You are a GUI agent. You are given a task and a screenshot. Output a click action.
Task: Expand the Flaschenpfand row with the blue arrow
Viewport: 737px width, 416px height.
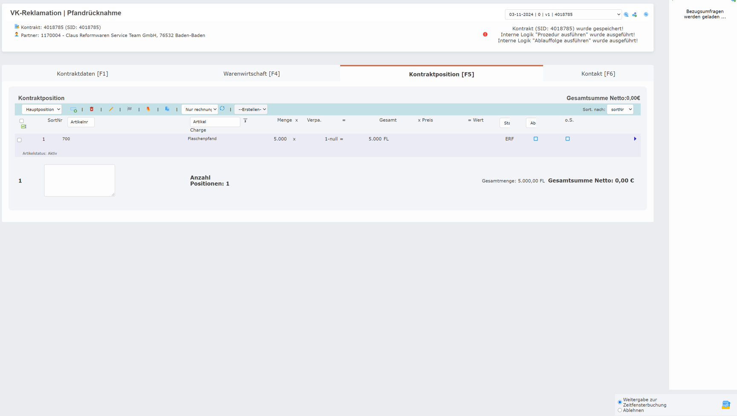coord(635,139)
